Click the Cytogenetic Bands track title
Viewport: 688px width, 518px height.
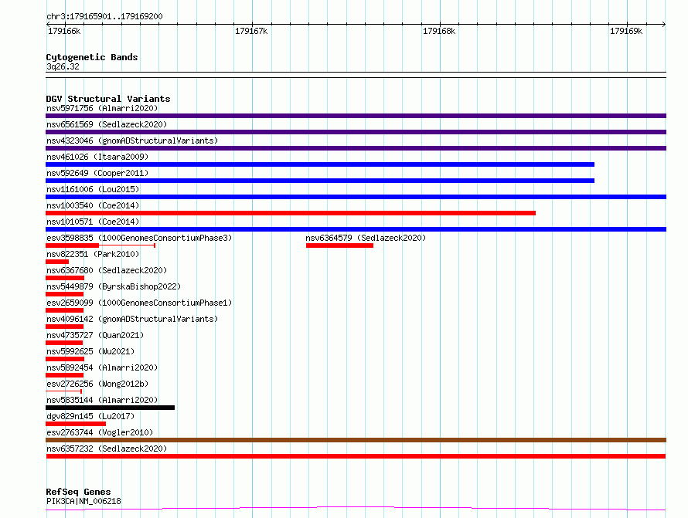[92, 57]
